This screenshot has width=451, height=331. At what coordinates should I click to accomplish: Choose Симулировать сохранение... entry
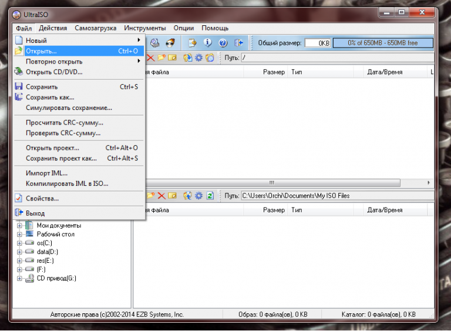pos(79,108)
